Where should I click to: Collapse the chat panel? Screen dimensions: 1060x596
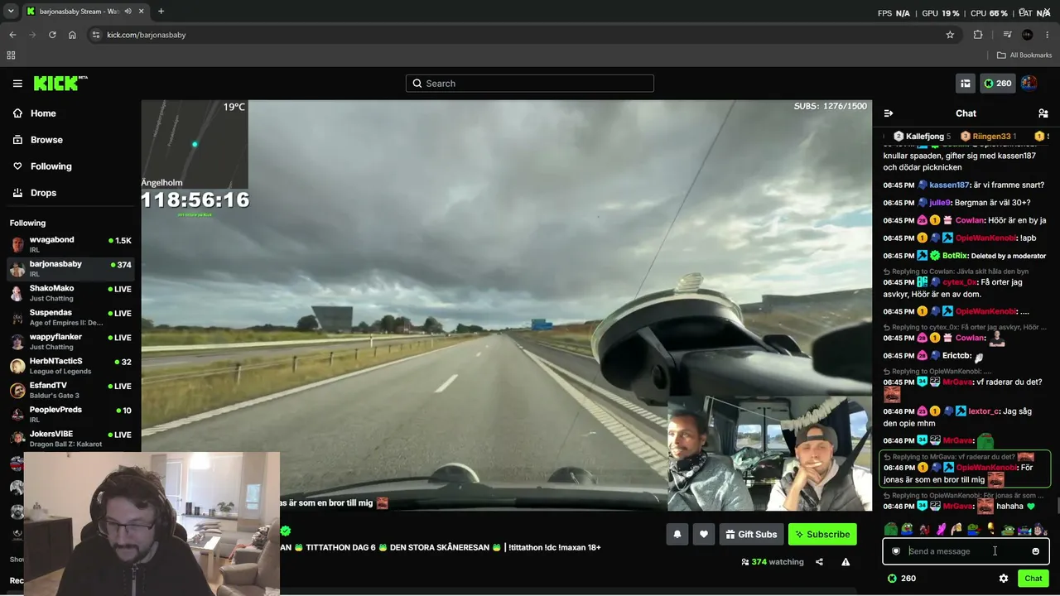coord(889,113)
